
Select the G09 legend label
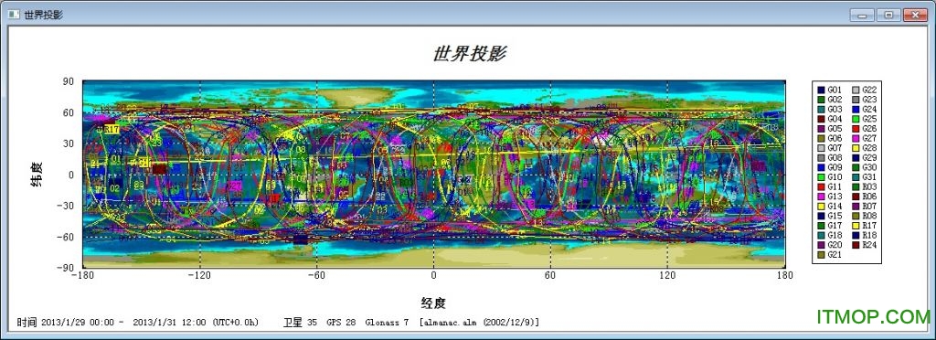[835, 167]
